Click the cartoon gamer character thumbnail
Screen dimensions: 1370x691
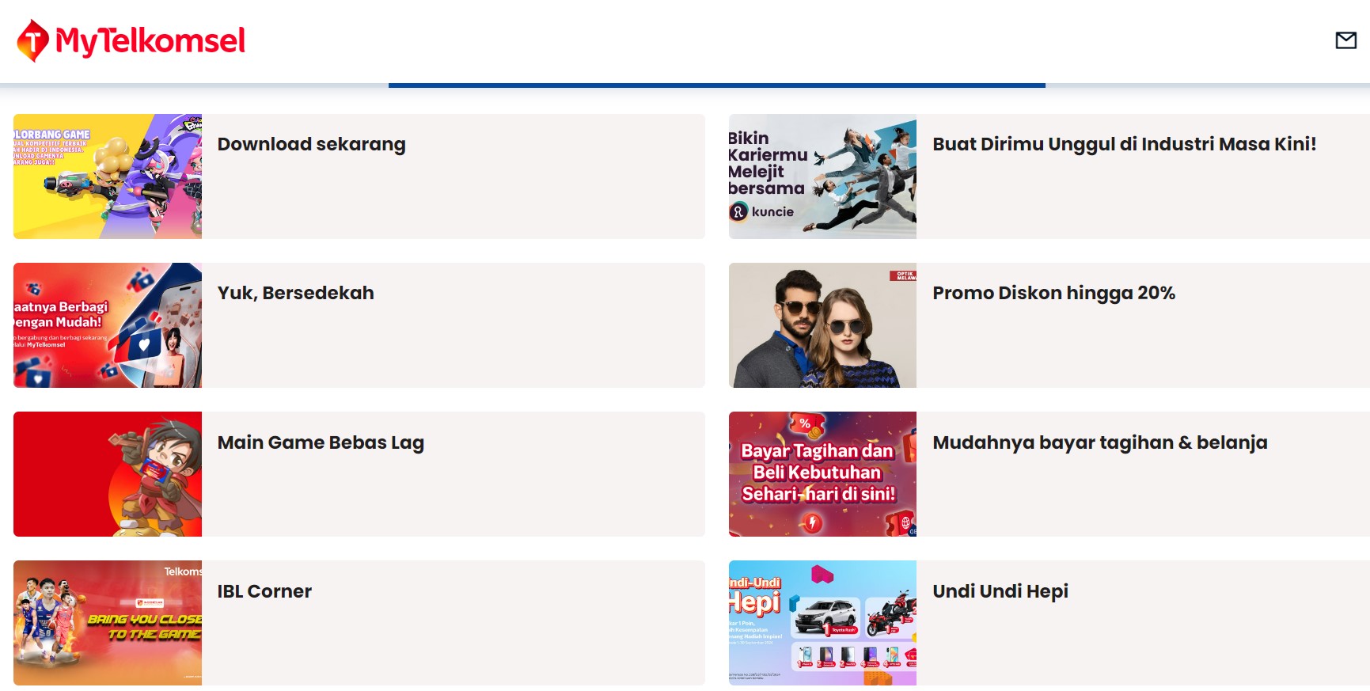click(x=108, y=474)
